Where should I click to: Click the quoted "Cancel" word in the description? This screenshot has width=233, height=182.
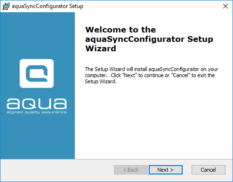pyautogui.click(x=181, y=75)
